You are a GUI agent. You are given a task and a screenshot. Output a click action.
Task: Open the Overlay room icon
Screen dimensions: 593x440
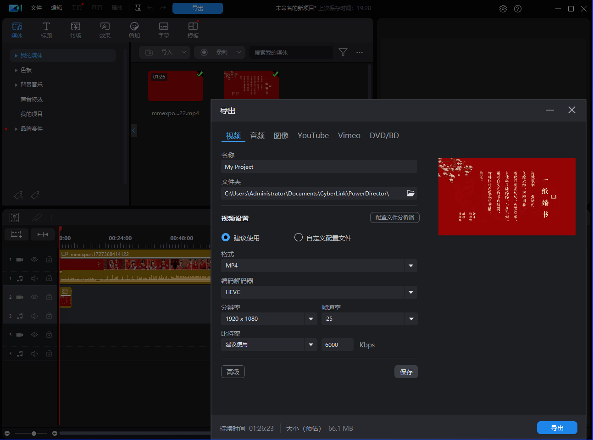[x=134, y=30]
